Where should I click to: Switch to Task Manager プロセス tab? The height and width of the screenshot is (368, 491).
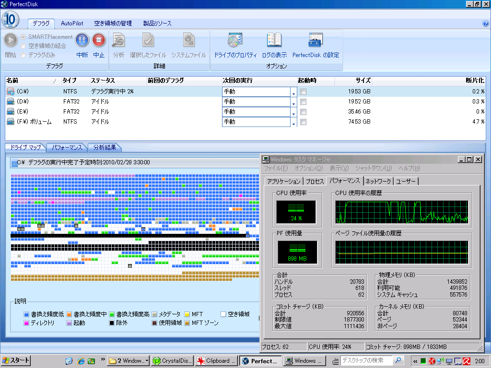315,181
